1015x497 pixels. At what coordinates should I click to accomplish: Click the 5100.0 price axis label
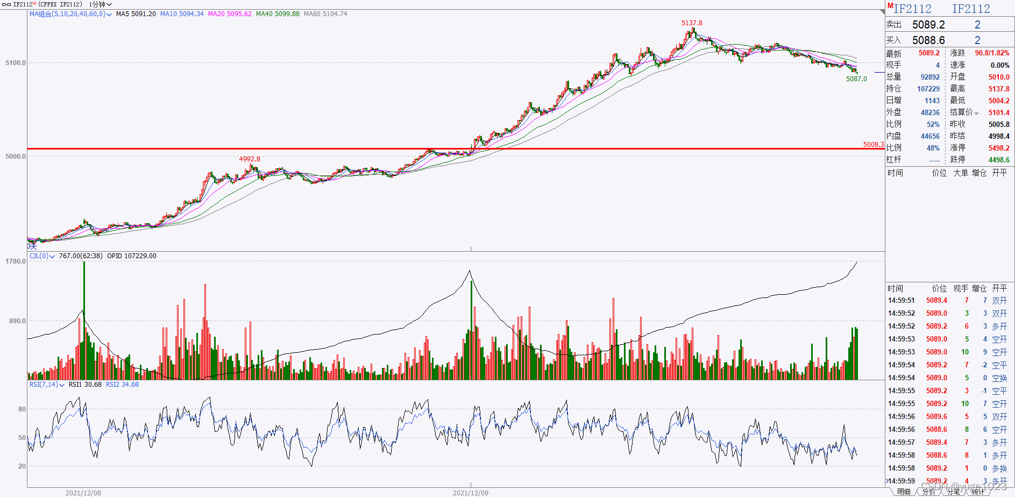[16, 63]
